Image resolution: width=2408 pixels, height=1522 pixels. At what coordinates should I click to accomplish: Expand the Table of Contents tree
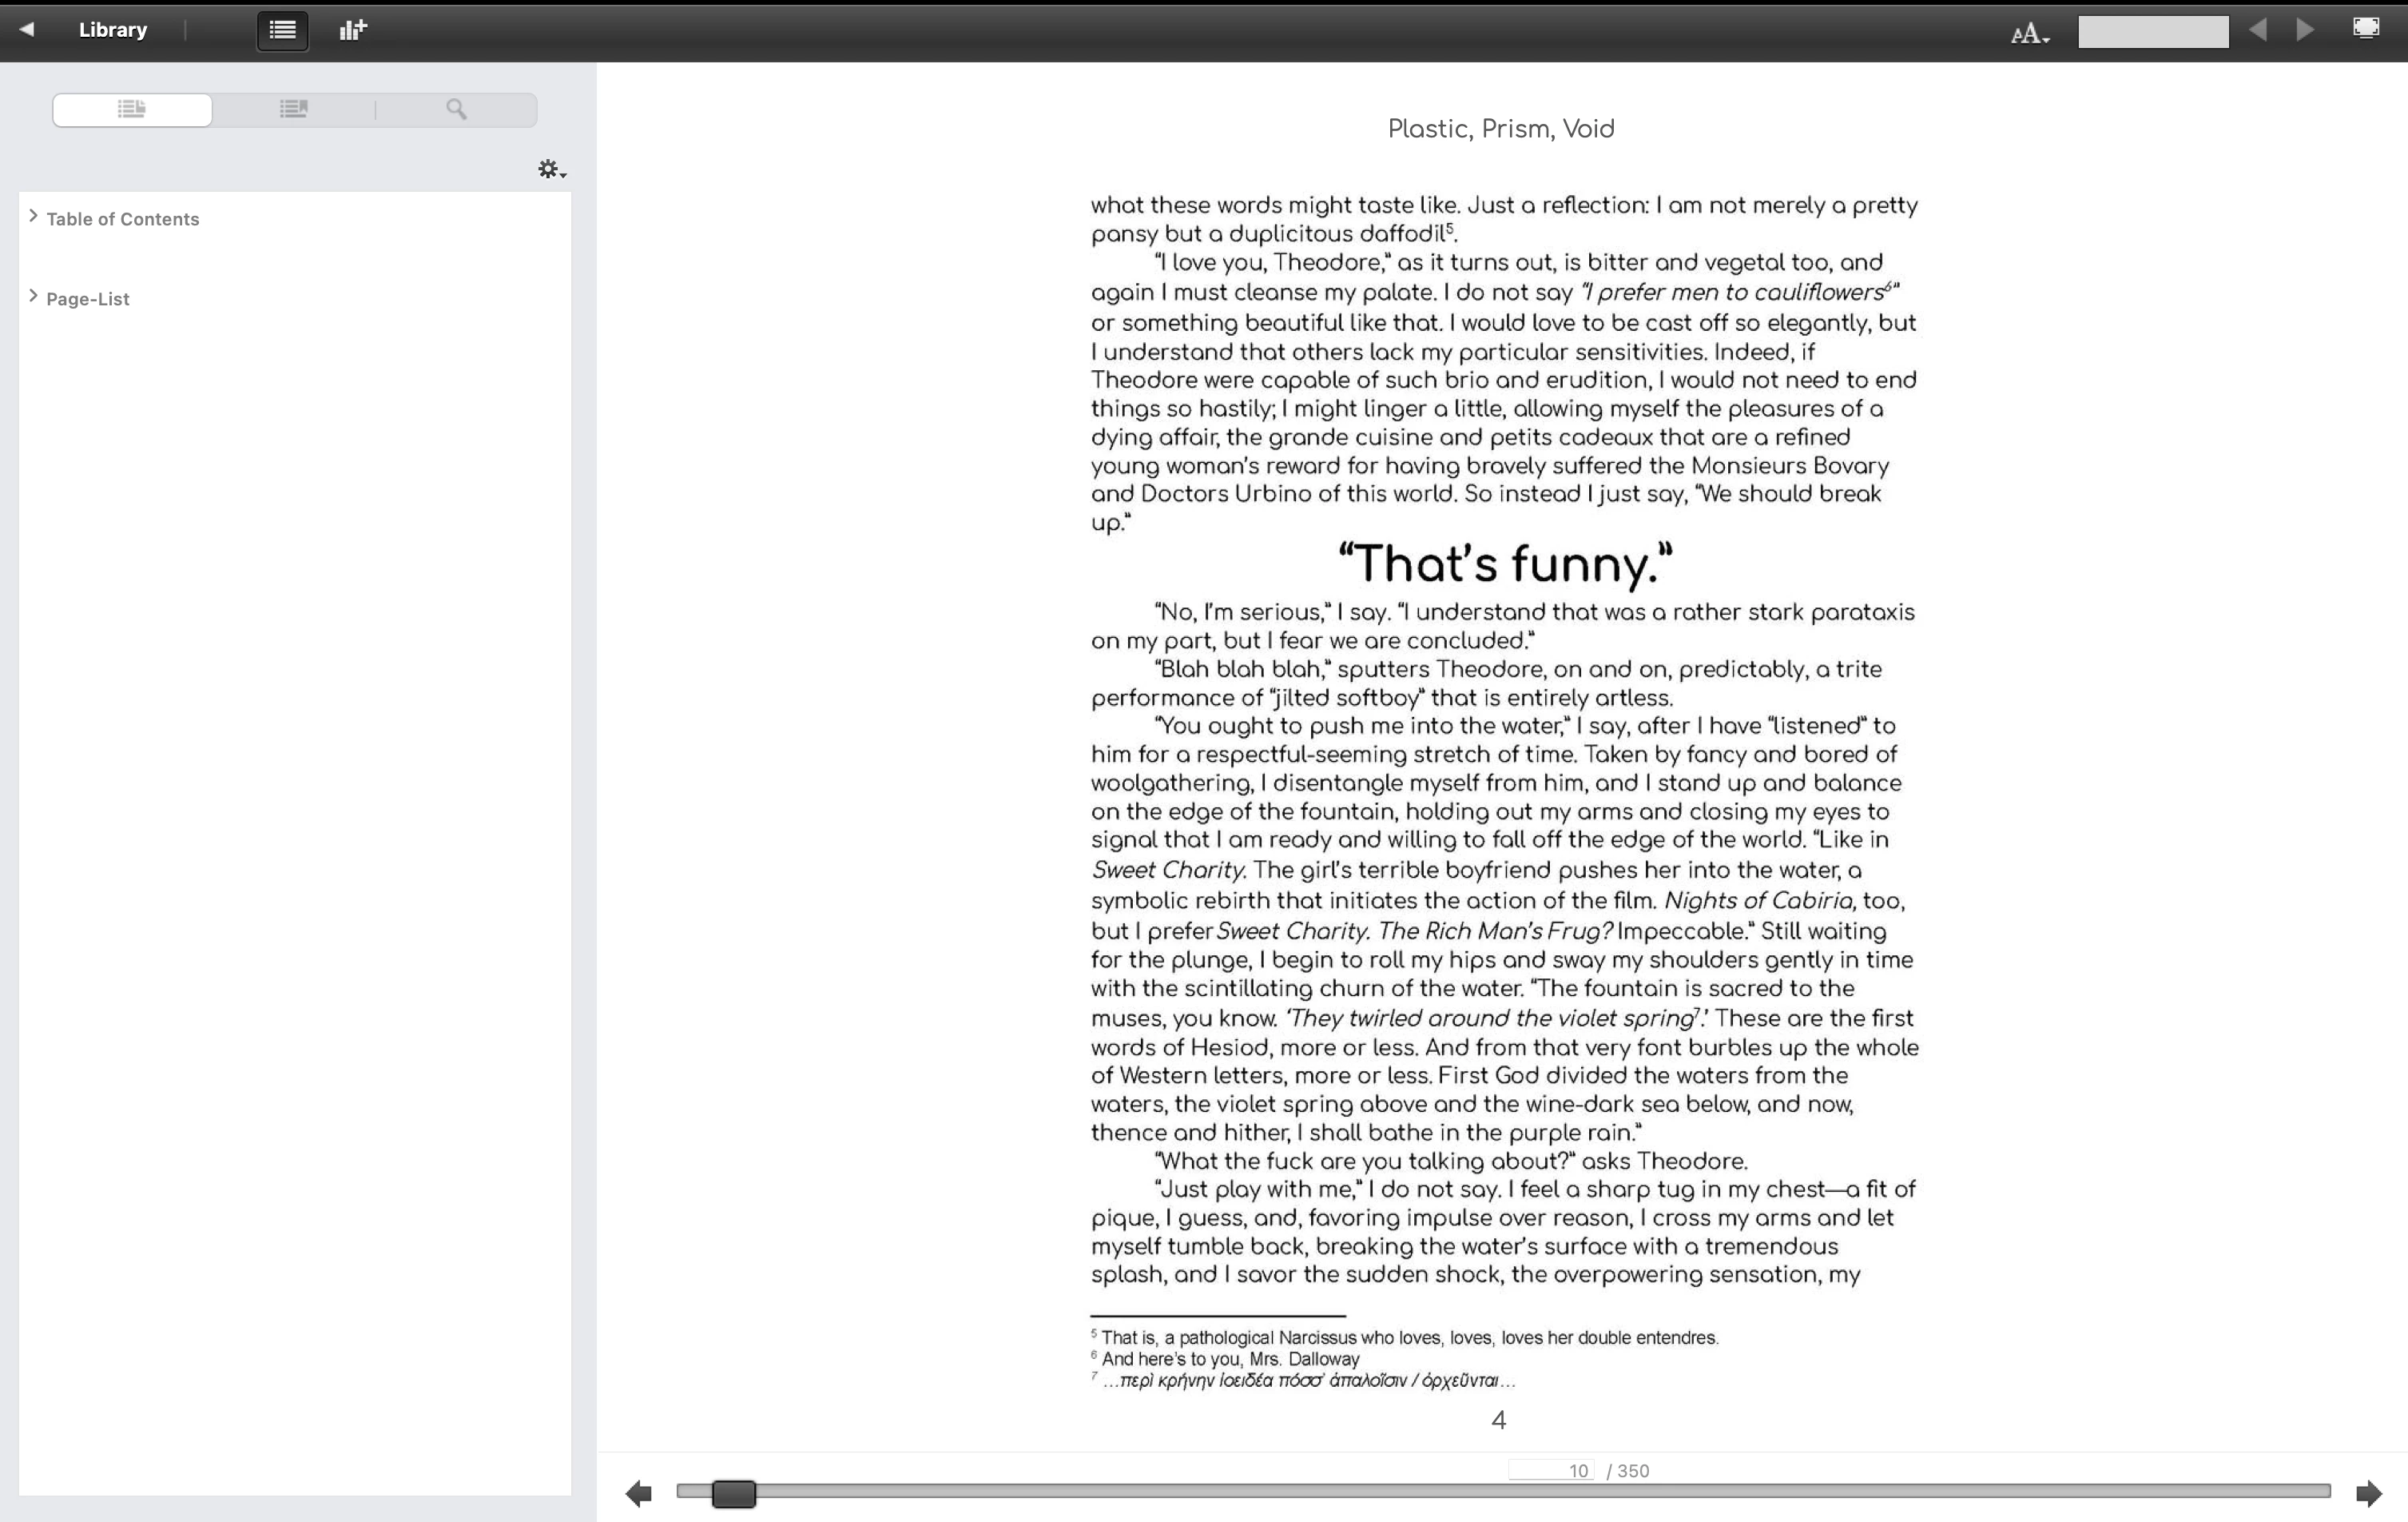click(33, 216)
